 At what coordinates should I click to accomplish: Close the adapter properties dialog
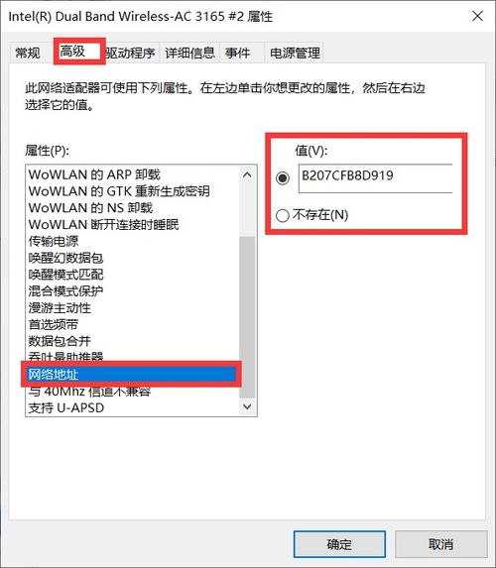(477, 16)
